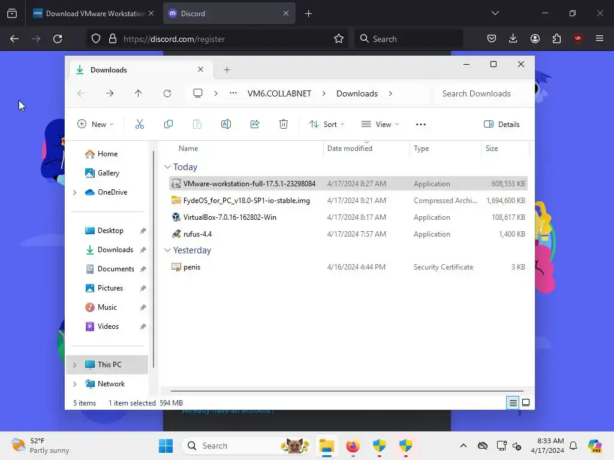Click the Copy icon in Explorer toolbar

[168, 125]
